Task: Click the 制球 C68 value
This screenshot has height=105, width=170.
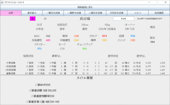Action: 76,36
